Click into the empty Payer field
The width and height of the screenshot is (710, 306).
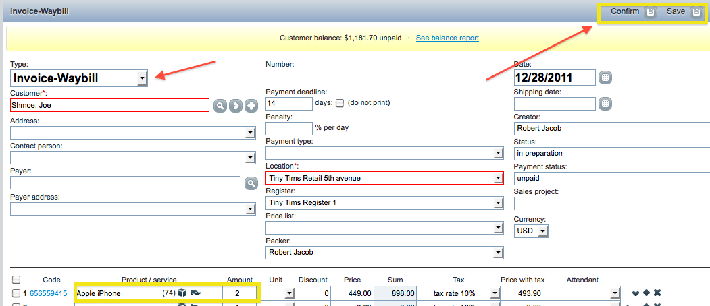coord(125,183)
